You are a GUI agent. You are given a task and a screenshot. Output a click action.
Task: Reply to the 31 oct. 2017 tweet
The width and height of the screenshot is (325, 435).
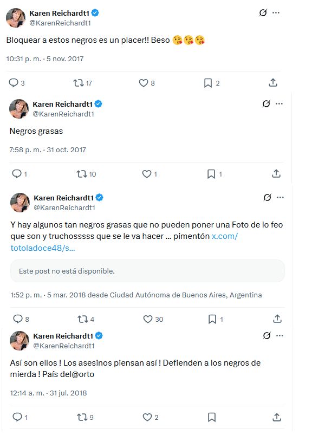click(x=16, y=174)
